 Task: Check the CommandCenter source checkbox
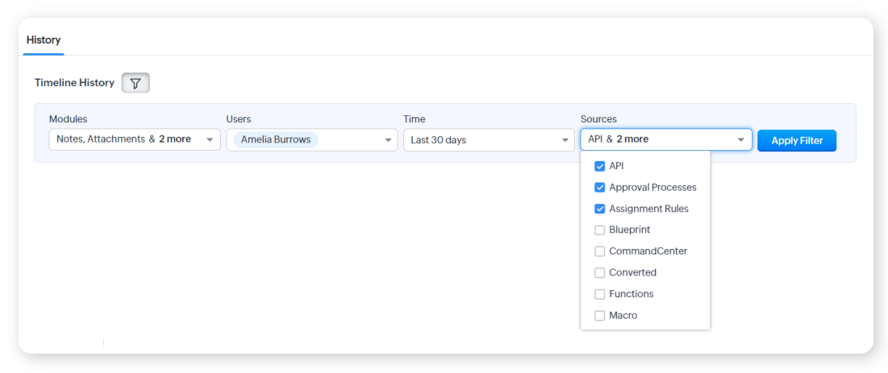click(600, 251)
